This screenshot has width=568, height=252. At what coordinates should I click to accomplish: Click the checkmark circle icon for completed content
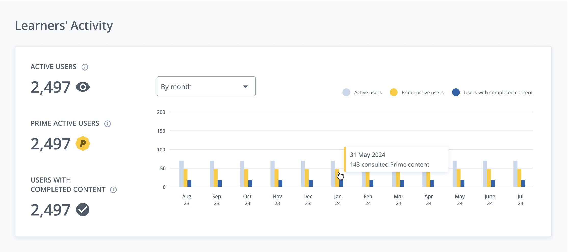tap(83, 210)
